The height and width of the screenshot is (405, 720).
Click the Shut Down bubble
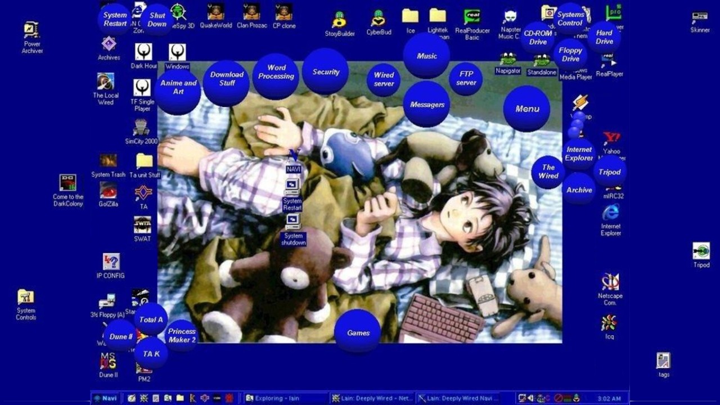(157, 20)
